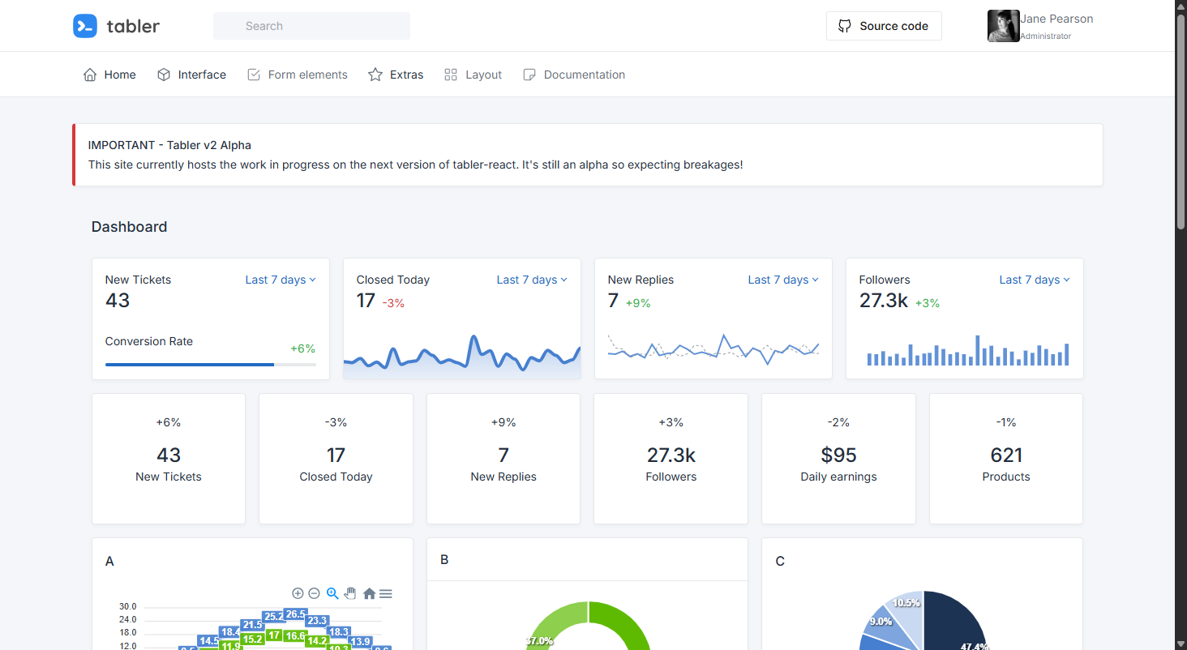Click the '37.0%' donut label in chart B
This screenshot has width=1187, height=650.
coord(539,640)
